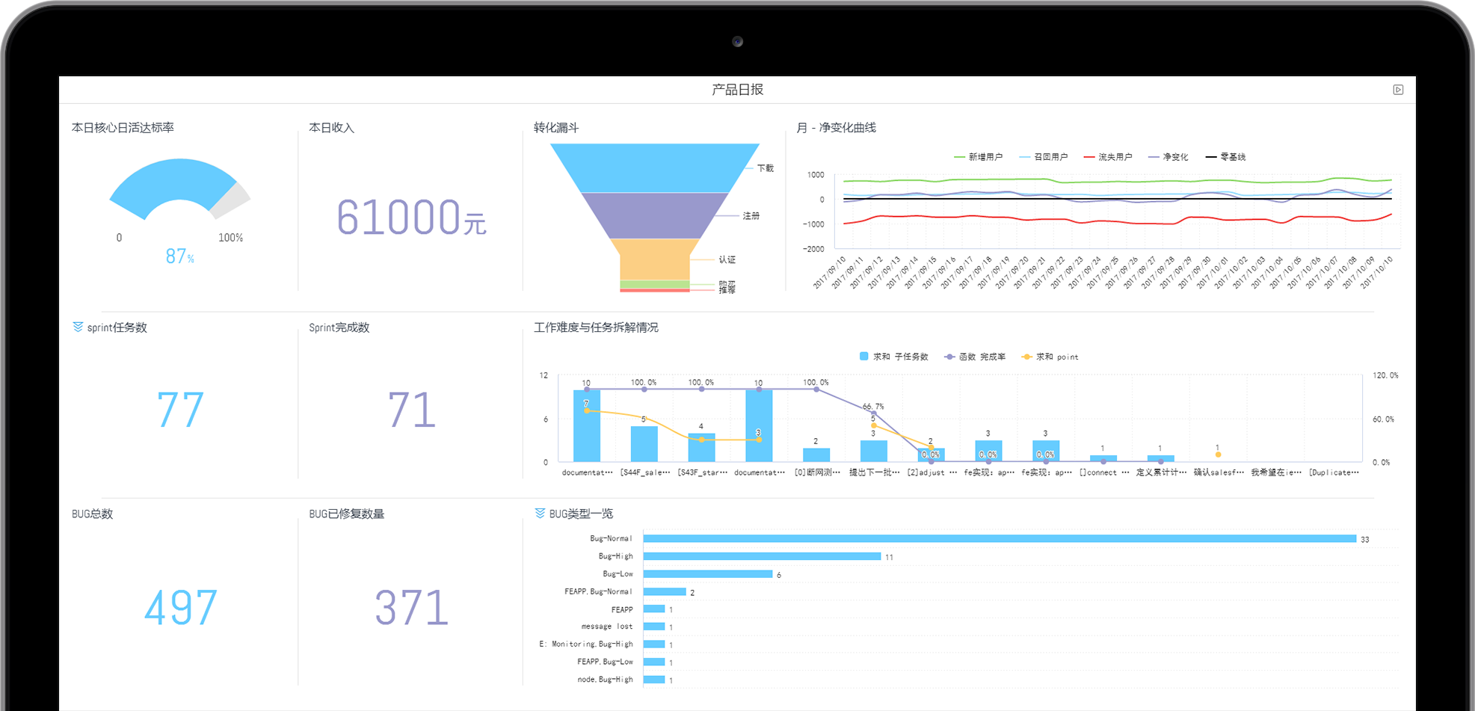Viewport: 1475px width, 711px height.
Task: Click the 本日收入 card title
Action: 332,128
